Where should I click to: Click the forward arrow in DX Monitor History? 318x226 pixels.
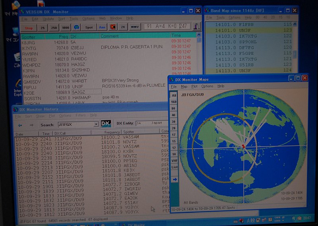coord(32,125)
